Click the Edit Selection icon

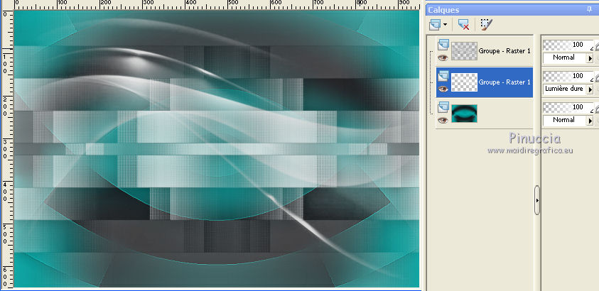coord(486,25)
